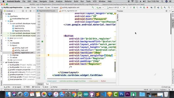174x98 pixels.
Task: Select the Text tab below the editor
Action: (47, 84)
